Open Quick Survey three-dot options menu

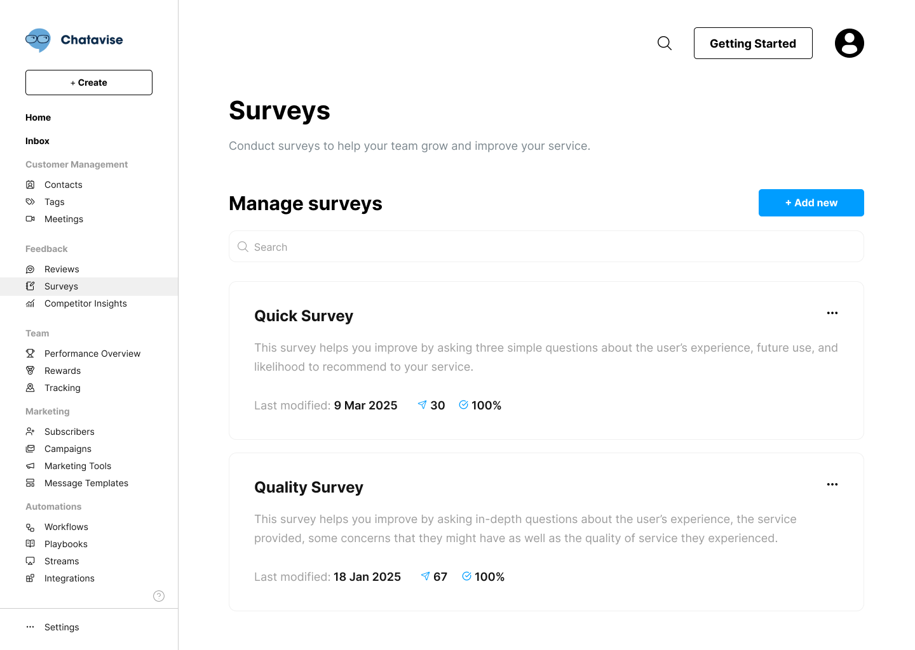pyautogui.click(x=832, y=313)
